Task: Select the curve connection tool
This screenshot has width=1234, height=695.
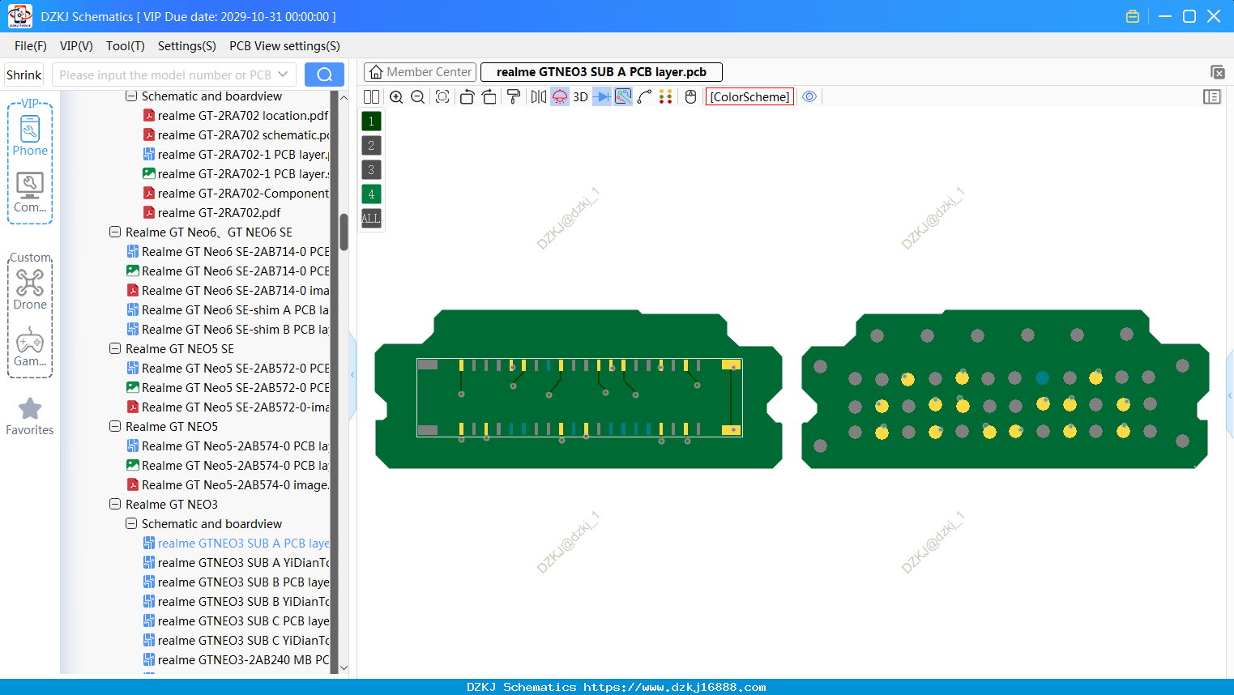Action: [644, 97]
